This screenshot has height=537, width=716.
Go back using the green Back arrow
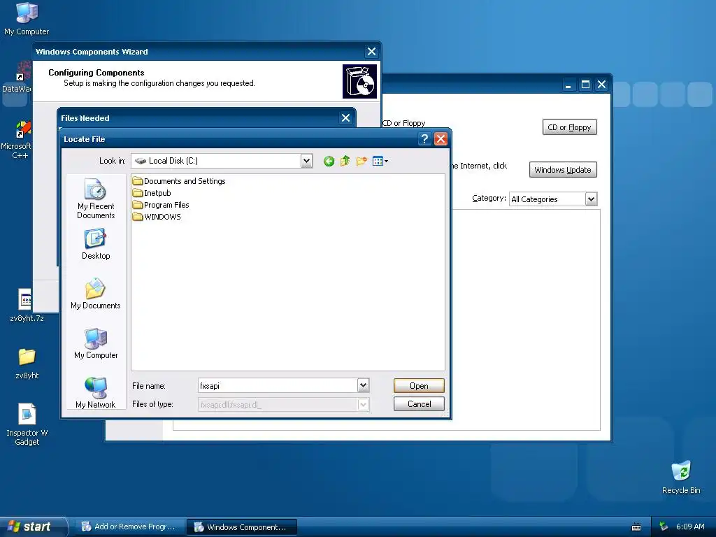[x=329, y=161]
